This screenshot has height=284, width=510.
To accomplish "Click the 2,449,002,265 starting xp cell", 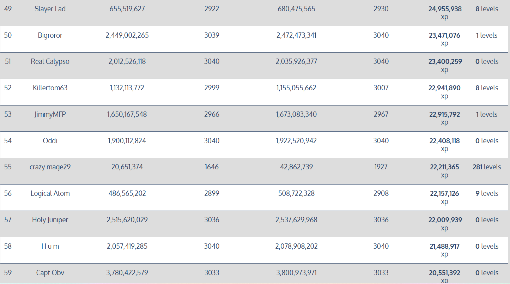I will pyautogui.click(x=127, y=35).
